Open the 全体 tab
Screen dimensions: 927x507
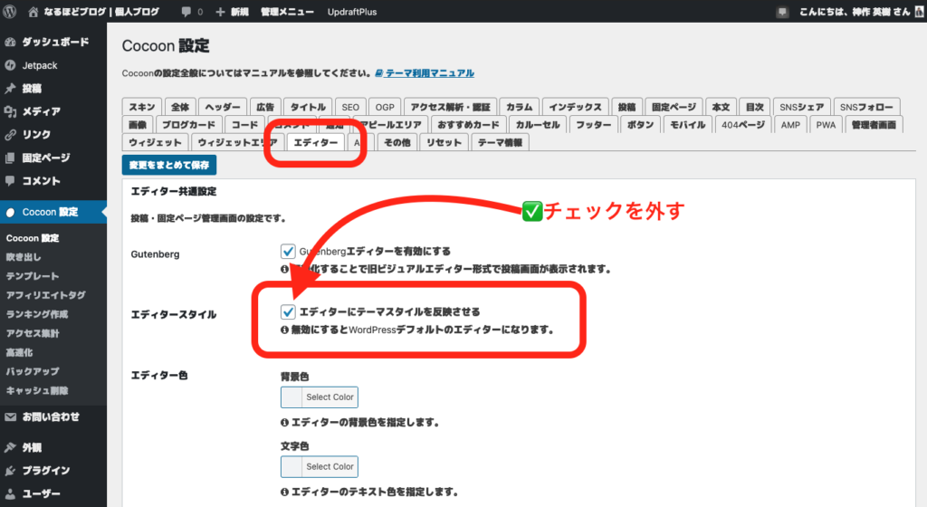click(x=180, y=107)
